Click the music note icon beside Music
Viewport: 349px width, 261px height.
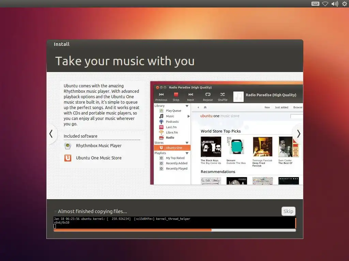coord(161,116)
